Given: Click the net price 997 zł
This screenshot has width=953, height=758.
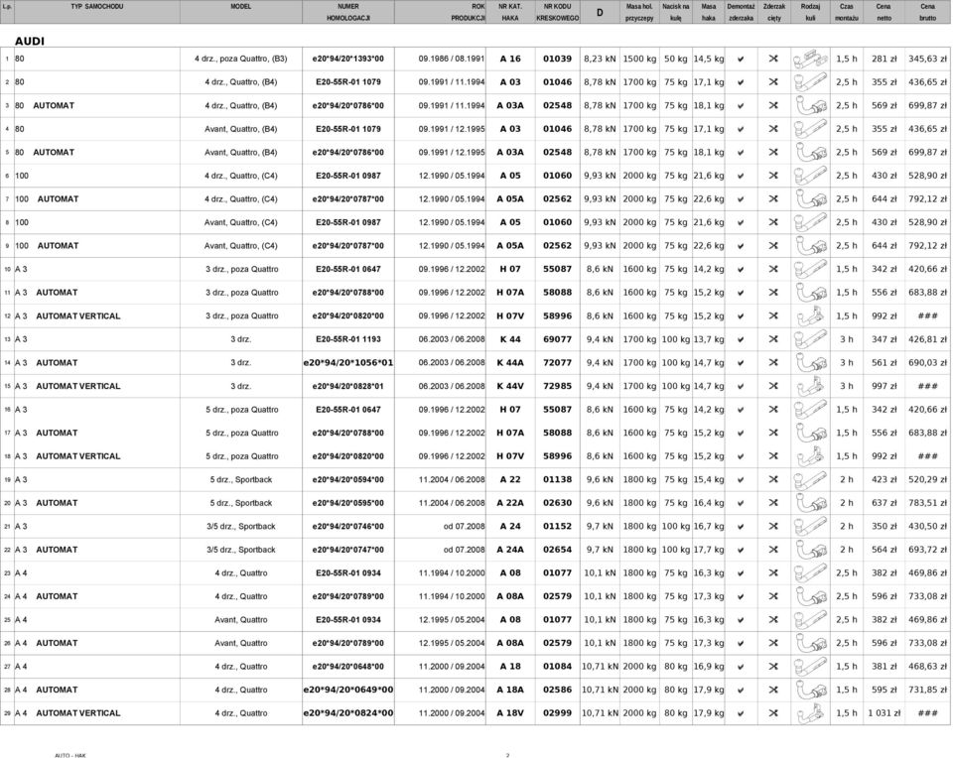Looking at the screenshot, I should click(x=884, y=386).
